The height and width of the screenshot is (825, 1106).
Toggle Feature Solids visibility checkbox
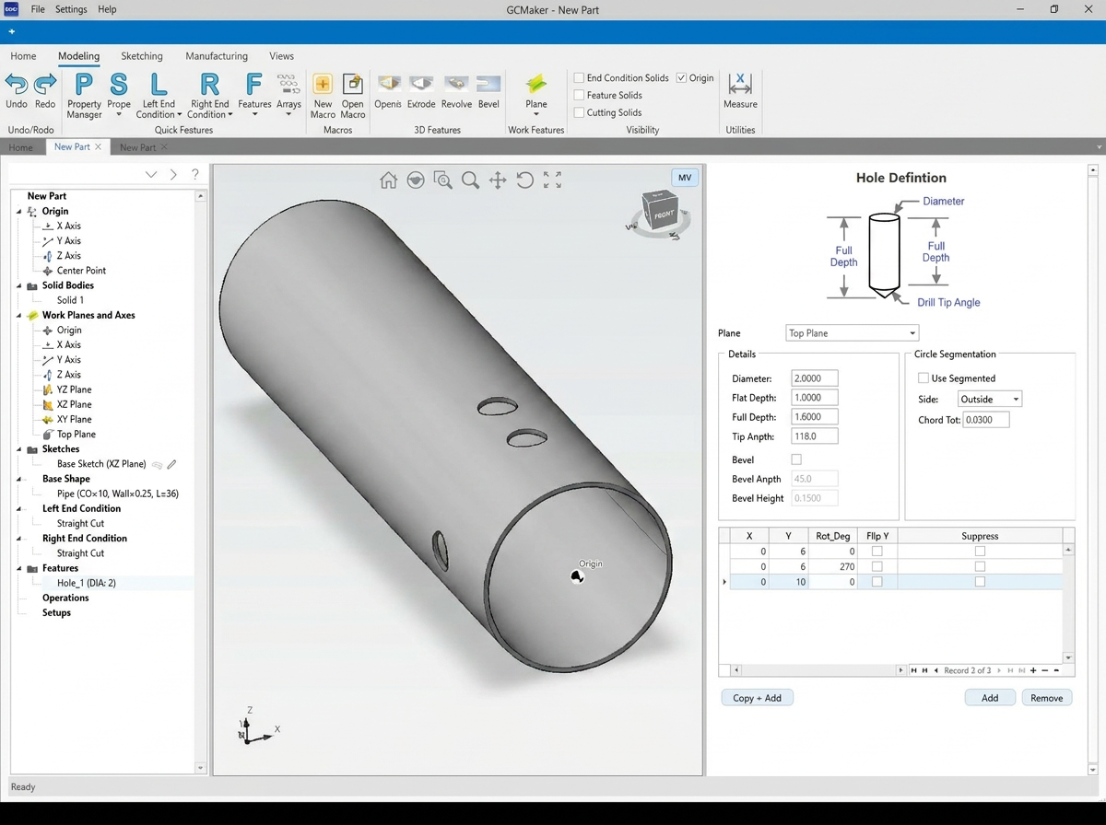[579, 95]
